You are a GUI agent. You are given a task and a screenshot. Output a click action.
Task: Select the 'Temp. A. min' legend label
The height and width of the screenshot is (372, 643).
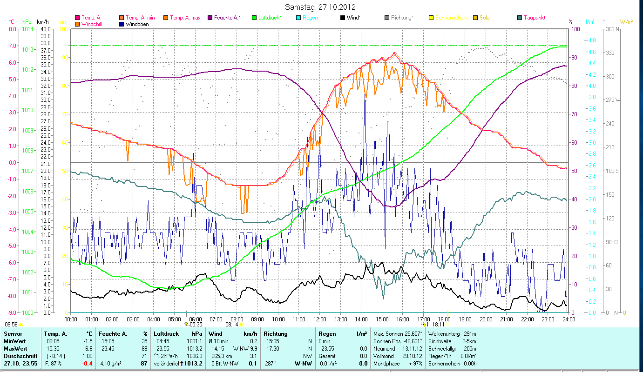141,18
